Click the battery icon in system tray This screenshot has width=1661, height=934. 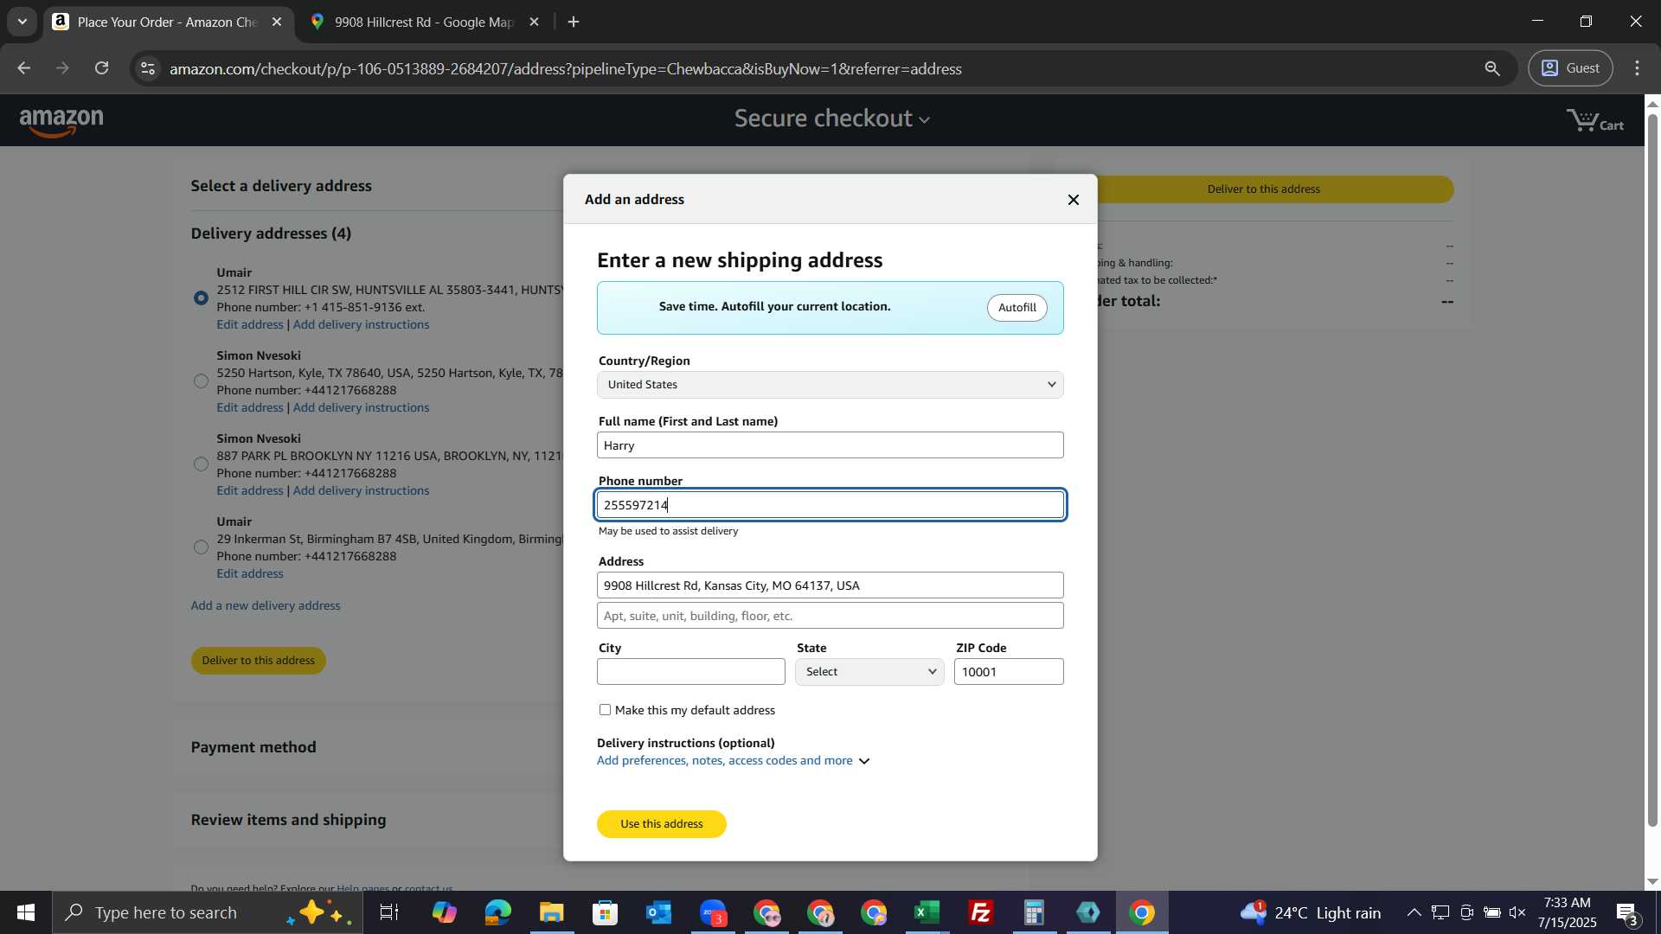click(x=1492, y=913)
